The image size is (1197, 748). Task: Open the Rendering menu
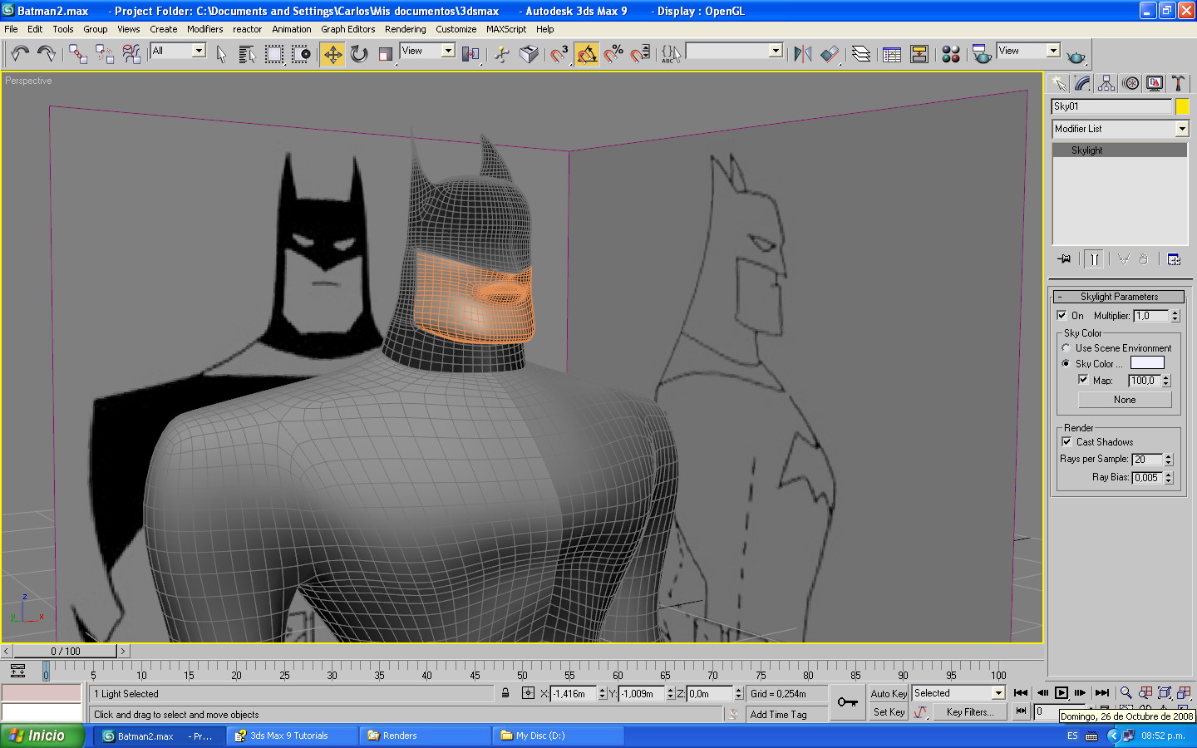[x=405, y=29]
